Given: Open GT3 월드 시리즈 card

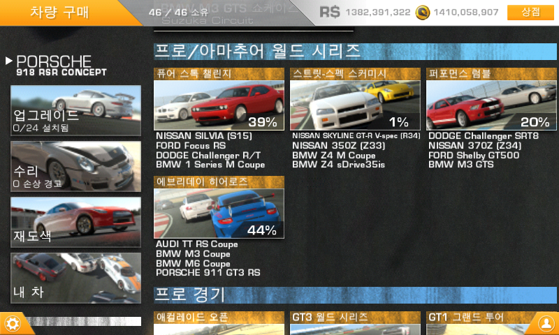Looking at the screenshot, I should click(355, 323).
